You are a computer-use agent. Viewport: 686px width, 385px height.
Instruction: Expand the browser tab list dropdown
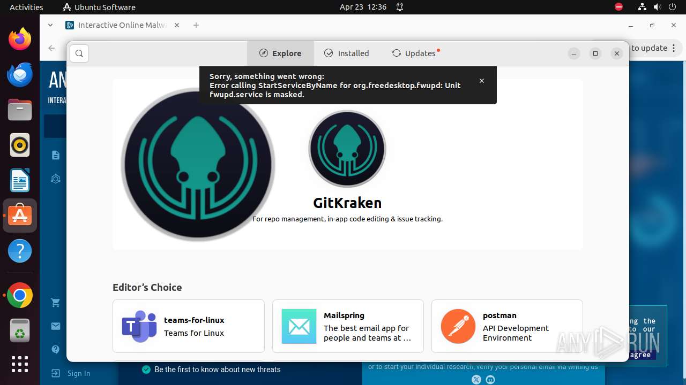pyautogui.click(x=50, y=25)
